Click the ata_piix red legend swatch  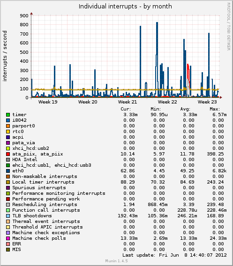8,154
